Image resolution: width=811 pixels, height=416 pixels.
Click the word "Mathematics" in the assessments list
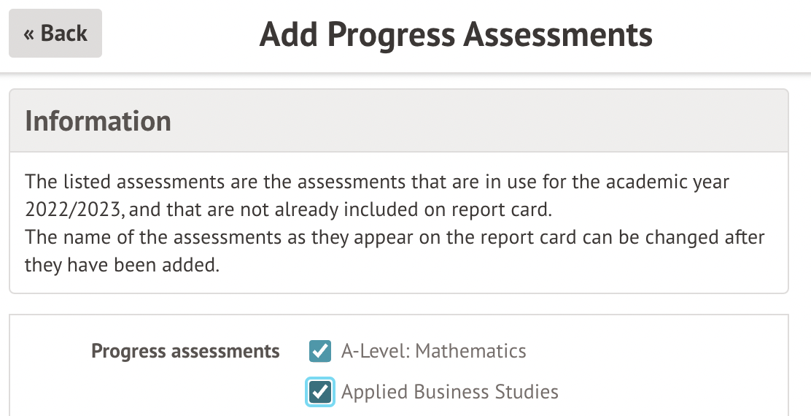[x=470, y=351]
